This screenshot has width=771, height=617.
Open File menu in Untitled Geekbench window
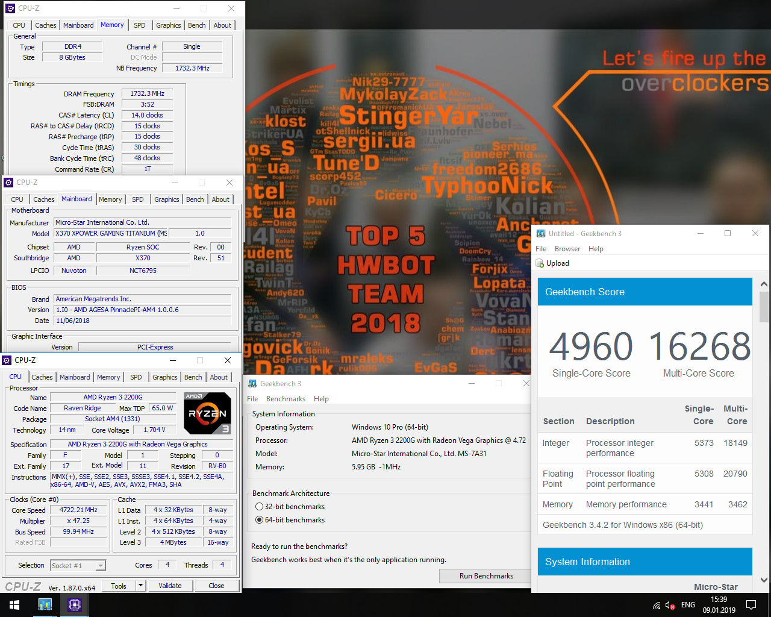click(x=541, y=249)
